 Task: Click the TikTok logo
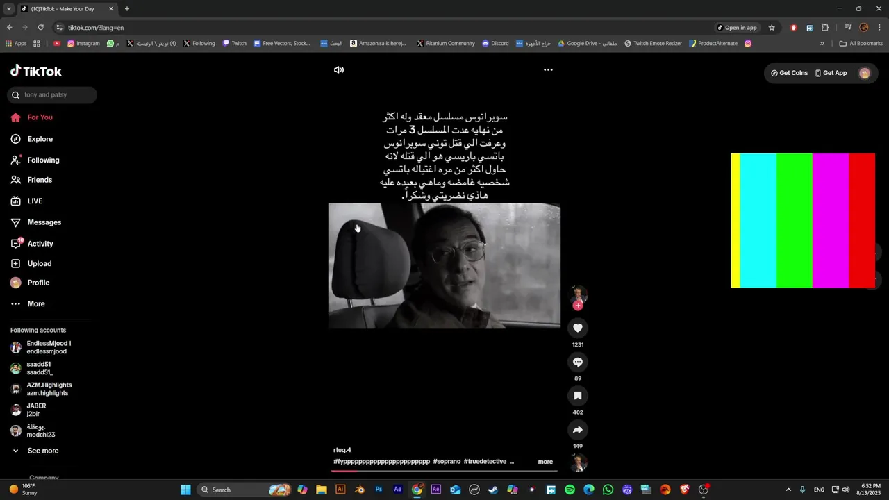(36, 71)
